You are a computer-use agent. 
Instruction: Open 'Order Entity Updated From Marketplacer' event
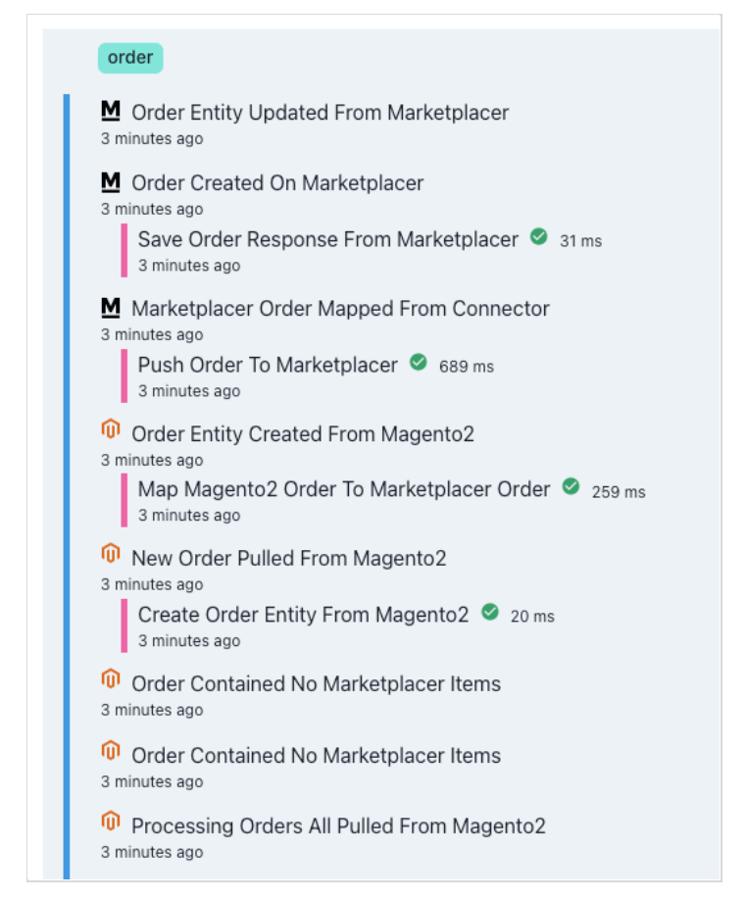pyautogui.click(x=320, y=113)
